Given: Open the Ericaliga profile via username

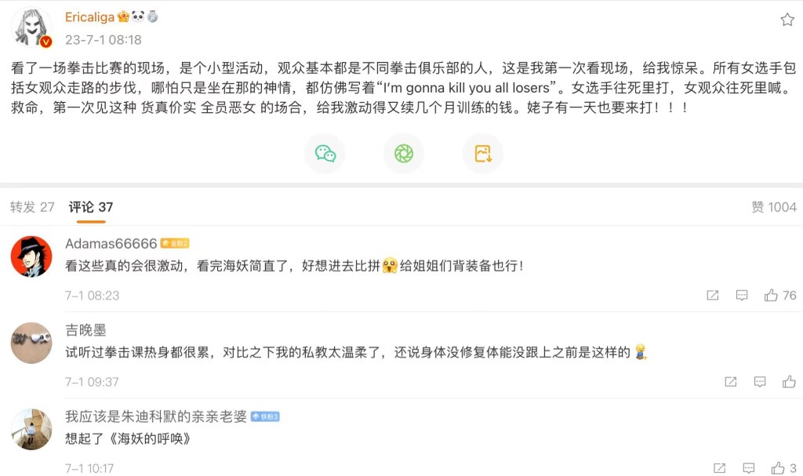Looking at the screenshot, I should pos(90,17).
